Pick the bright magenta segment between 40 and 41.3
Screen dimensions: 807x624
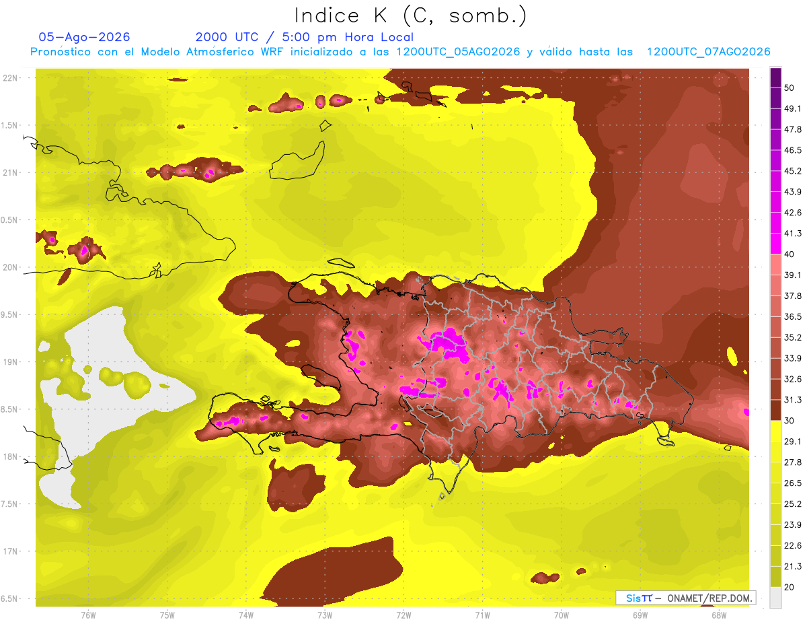point(775,244)
